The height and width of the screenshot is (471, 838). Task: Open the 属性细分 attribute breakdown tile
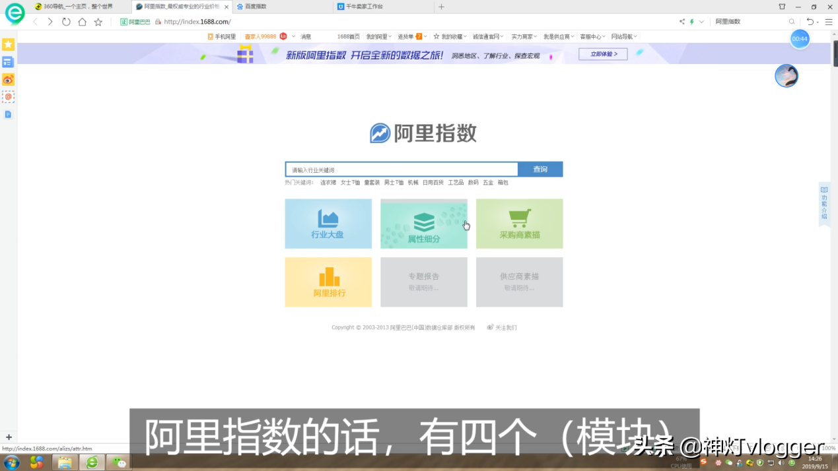coord(423,224)
